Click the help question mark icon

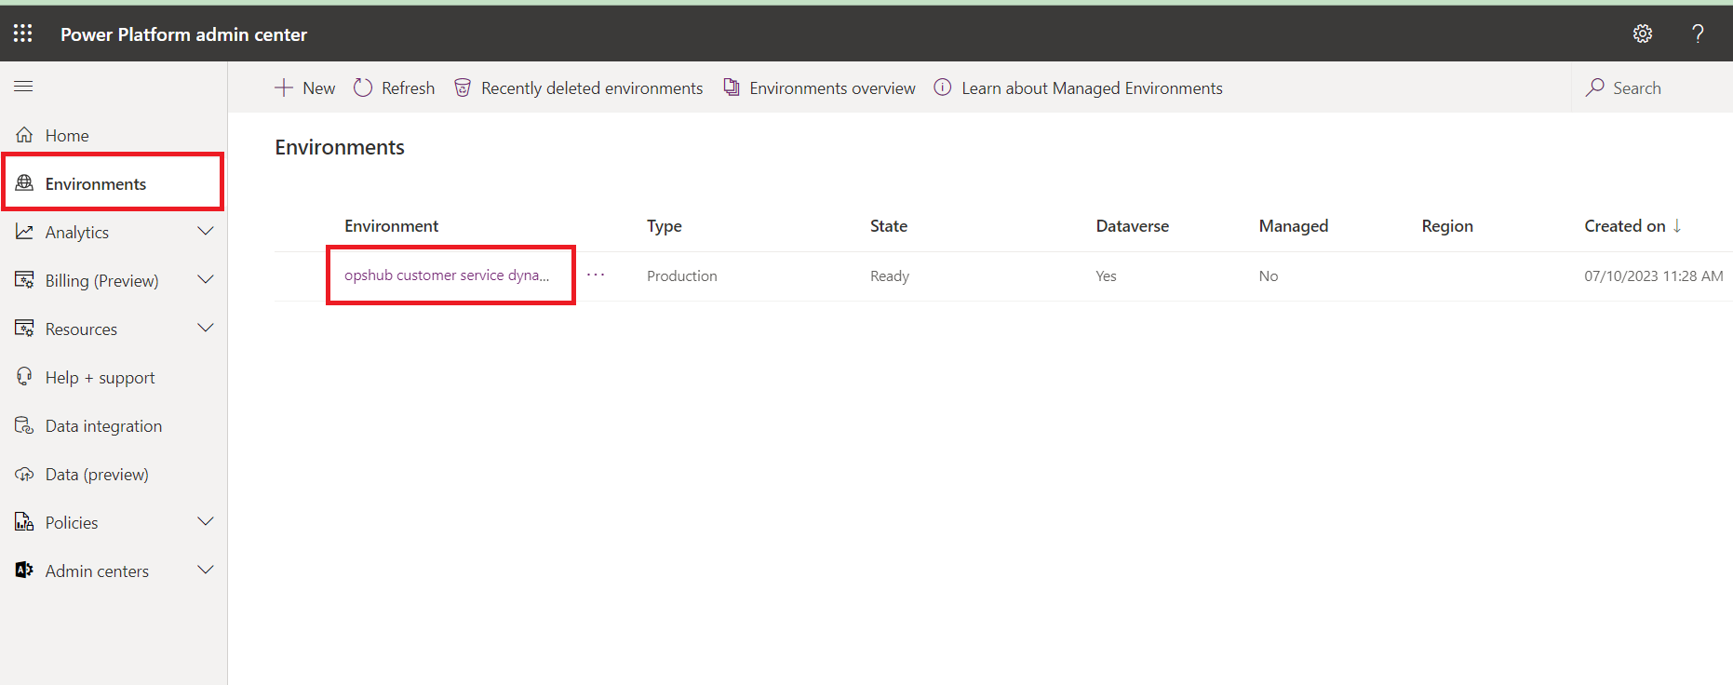pos(1698,34)
